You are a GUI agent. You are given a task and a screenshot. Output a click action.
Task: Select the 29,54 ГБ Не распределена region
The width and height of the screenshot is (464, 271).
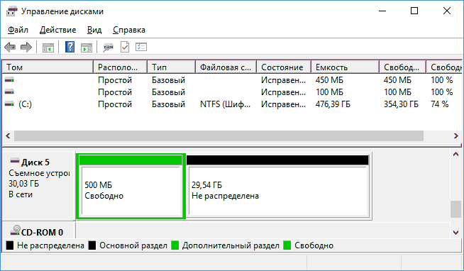click(x=278, y=187)
